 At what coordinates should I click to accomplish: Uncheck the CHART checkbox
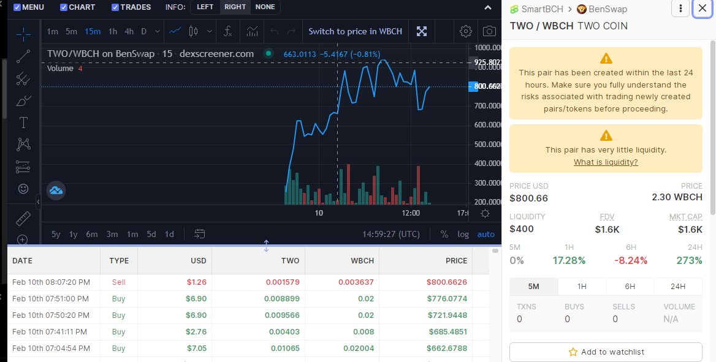64,7
